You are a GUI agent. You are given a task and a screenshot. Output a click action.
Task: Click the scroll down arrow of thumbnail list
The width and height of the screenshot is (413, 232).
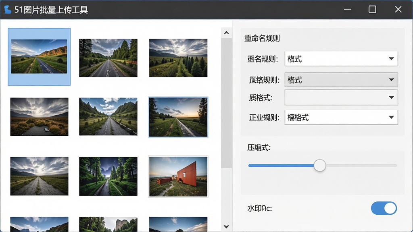click(x=226, y=226)
